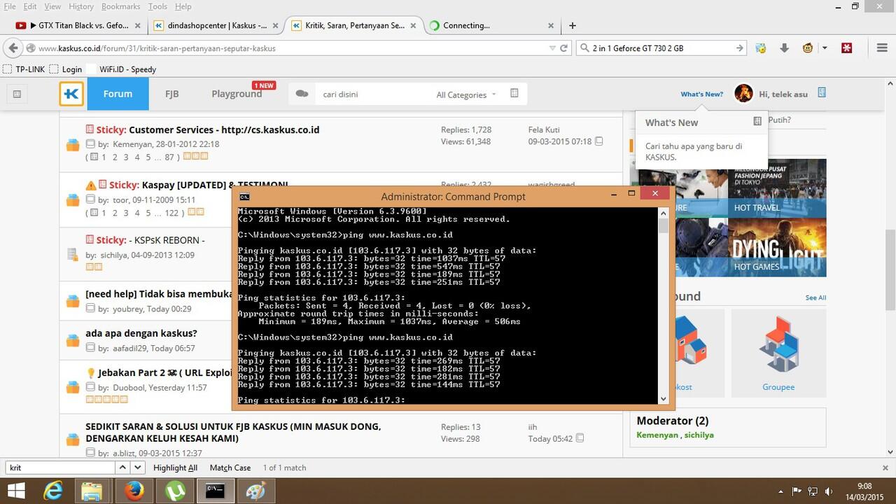The width and height of the screenshot is (896, 504).
Task: Open the Dying Light HOT GAMES banner
Action: coord(778,246)
